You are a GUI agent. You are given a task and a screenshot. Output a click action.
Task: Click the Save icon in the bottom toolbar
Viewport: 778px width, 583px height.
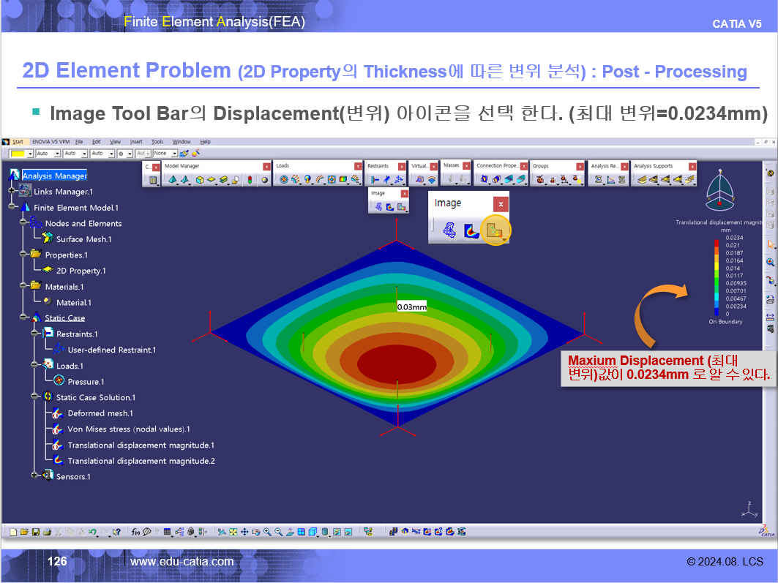click(35, 532)
